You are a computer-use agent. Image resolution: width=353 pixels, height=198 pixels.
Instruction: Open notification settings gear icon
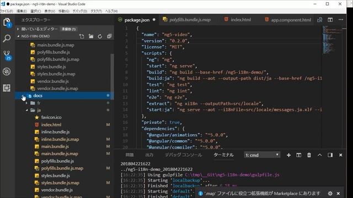(x=330, y=193)
